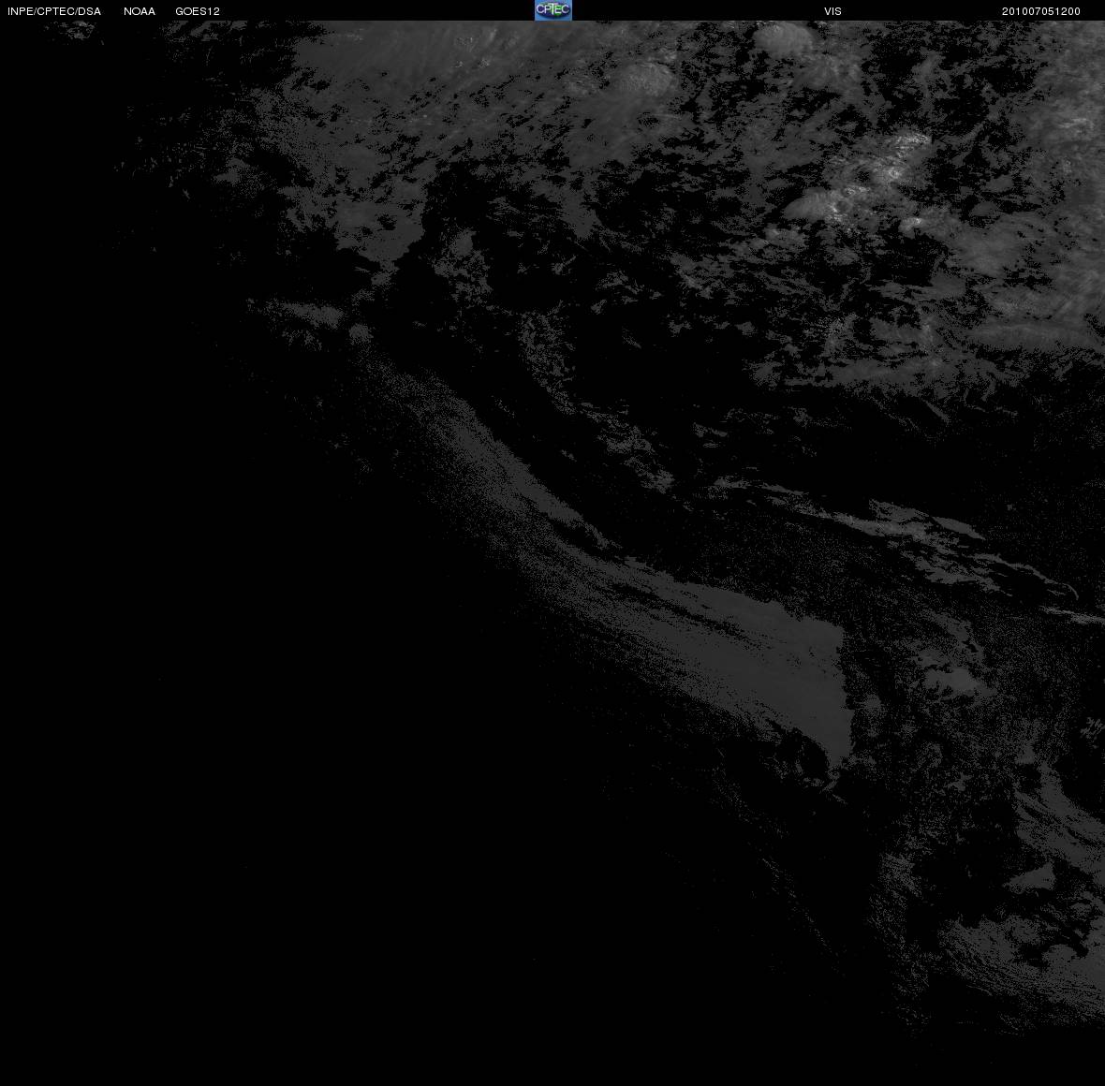Click the NOAA label in header
1105x1086 pixels.
[x=140, y=11]
